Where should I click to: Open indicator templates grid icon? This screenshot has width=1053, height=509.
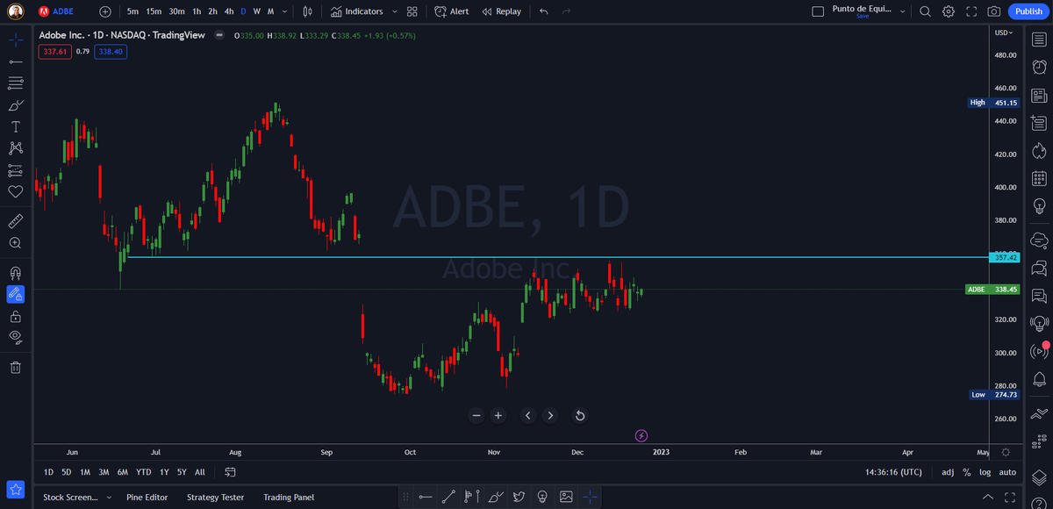coord(412,11)
